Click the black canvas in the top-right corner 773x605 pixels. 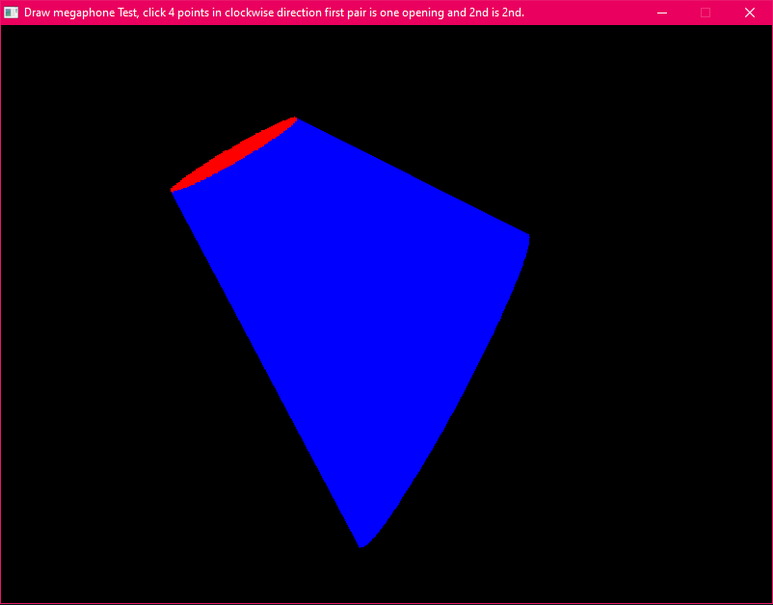(713, 67)
